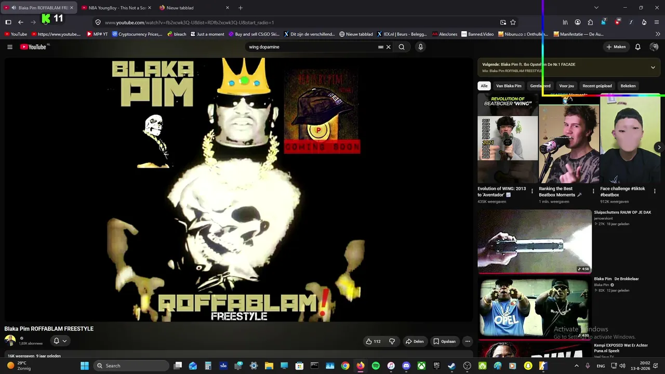This screenshot has height=374, width=665.
Task: Open the Firefox application menu
Action: 657,22
